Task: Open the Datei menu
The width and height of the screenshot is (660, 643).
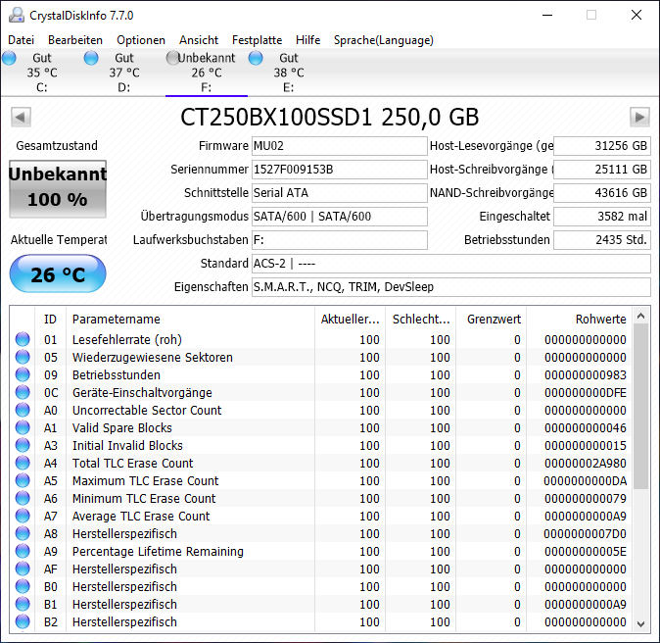Action: (x=21, y=40)
